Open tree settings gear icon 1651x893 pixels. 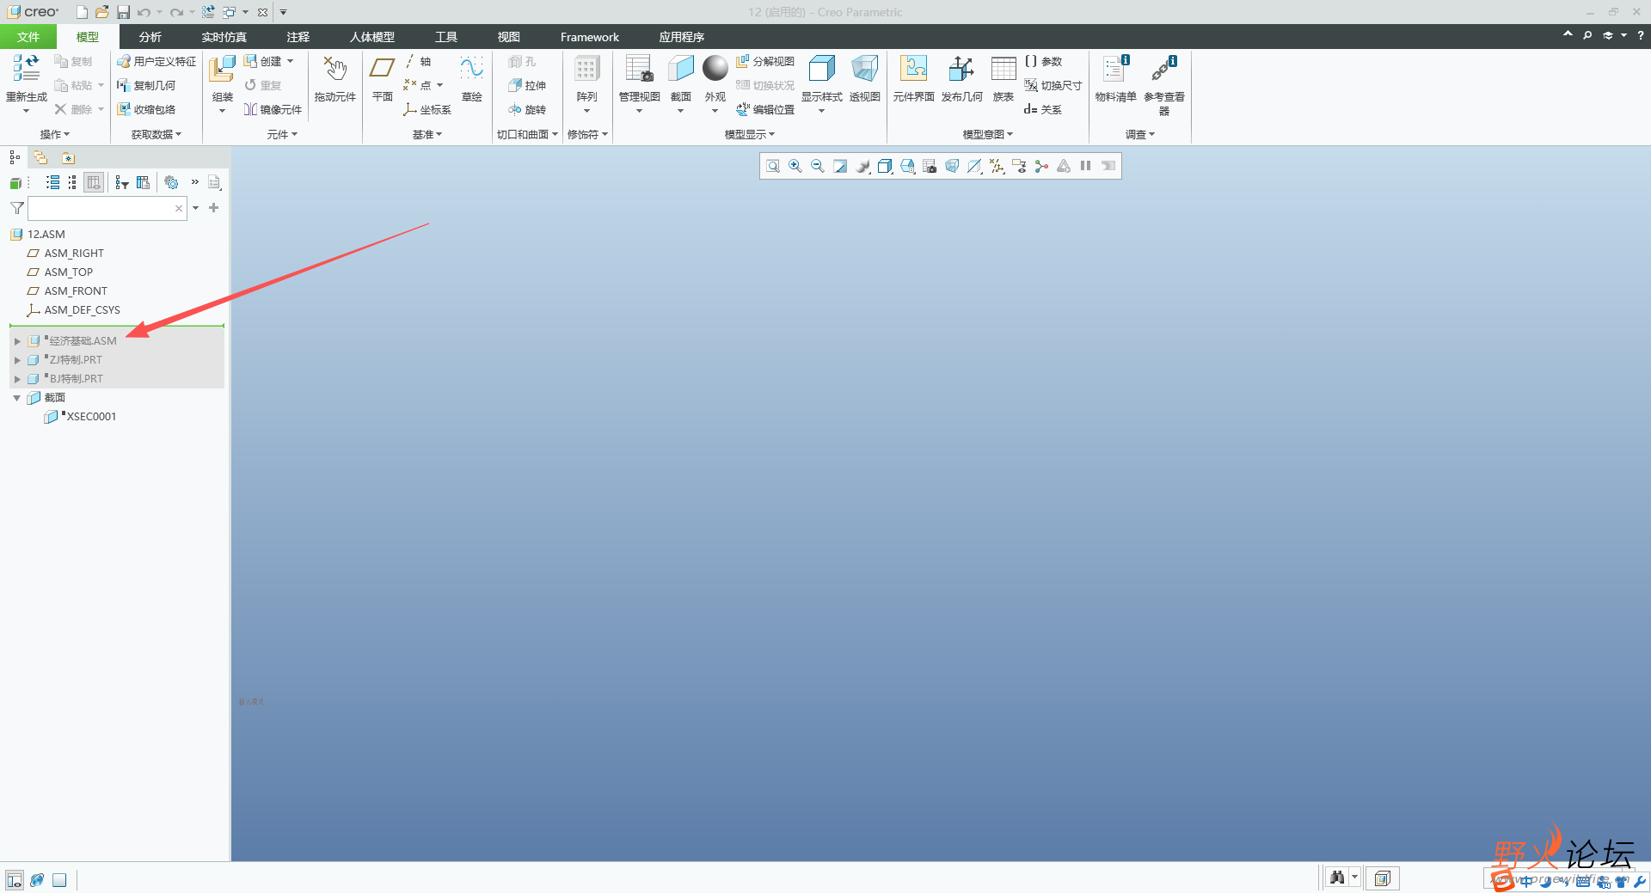(x=171, y=183)
